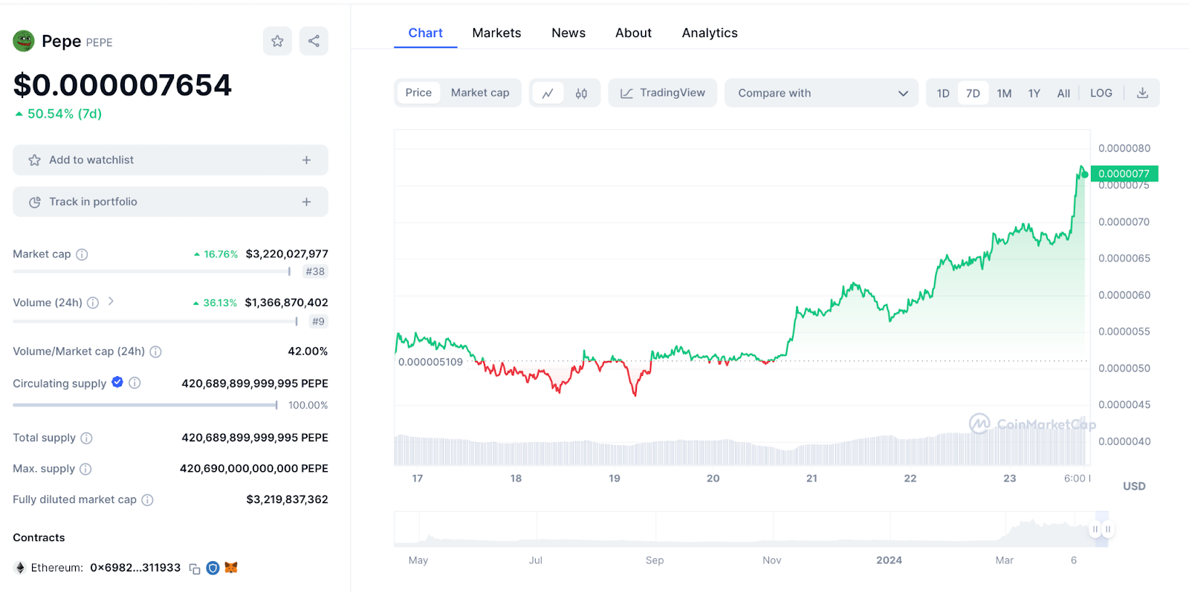Click plus icon on Track in portfolio
Image resolution: width=1189 pixels, height=593 pixels.
(306, 202)
